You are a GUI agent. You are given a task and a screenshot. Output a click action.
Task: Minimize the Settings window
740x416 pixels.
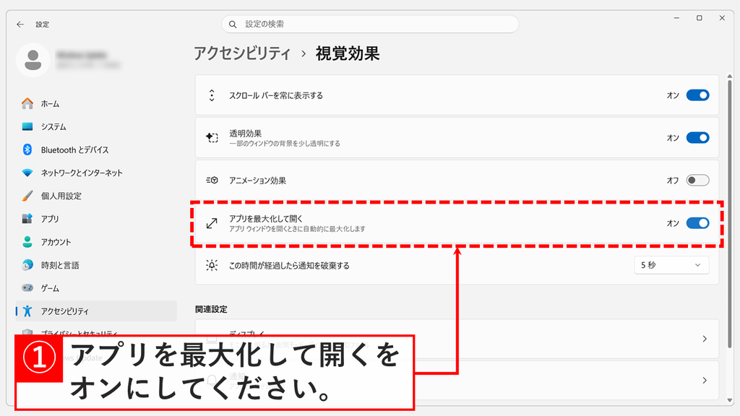(676, 18)
